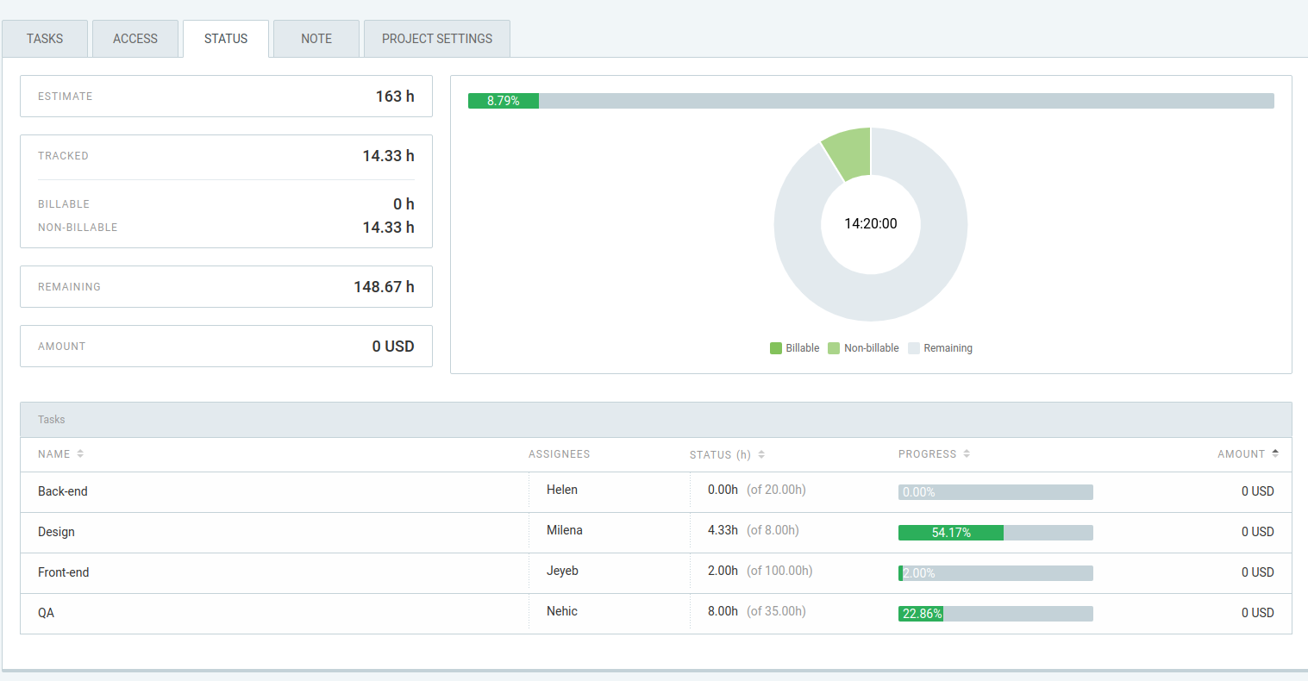Click the non-billable donut chart segment
Screen dimensions: 1308x681
click(850, 153)
